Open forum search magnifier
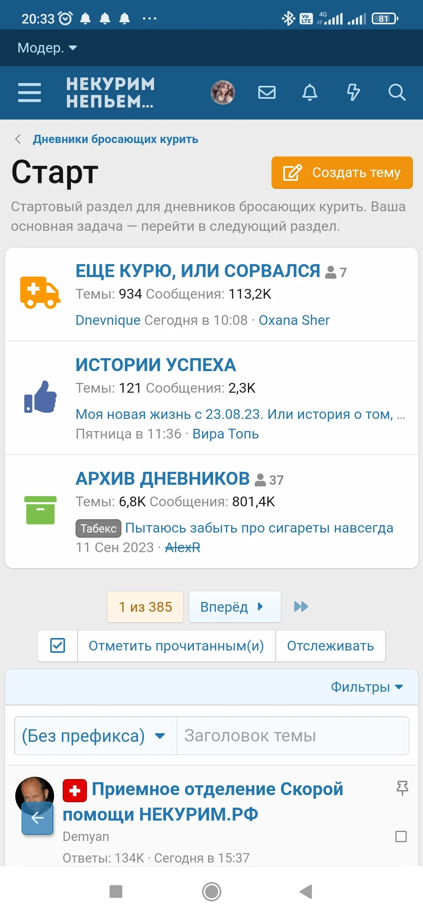Screen dimensions: 423x917 (397, 92)
